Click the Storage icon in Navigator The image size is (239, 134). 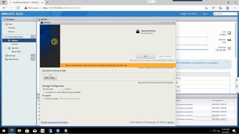pyautogui.click(x=6, y=55)
